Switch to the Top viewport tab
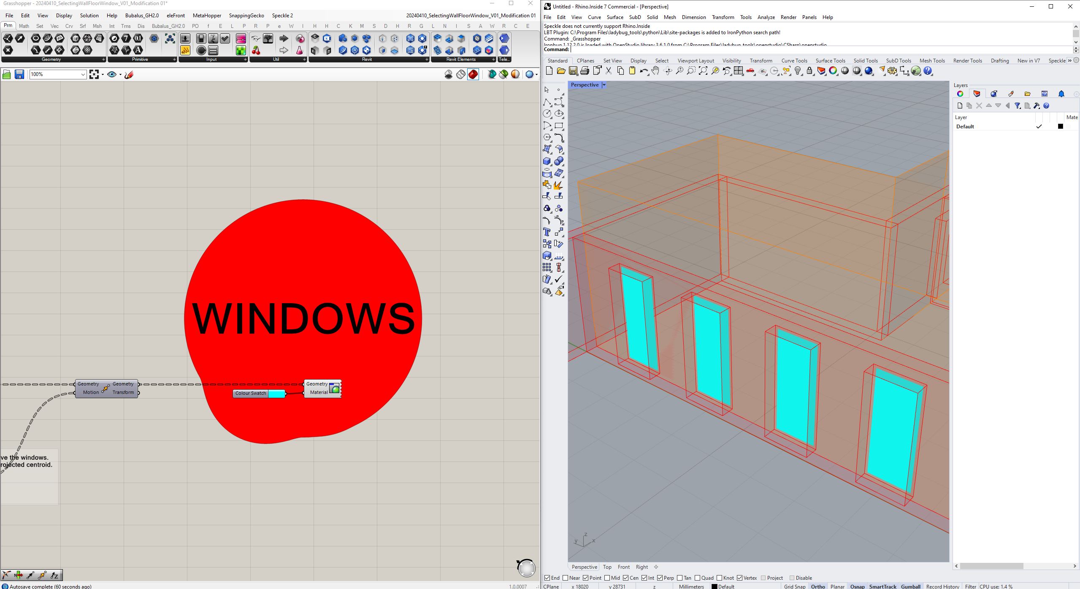This screenshot has height=589, width=1080. (607, 567)
